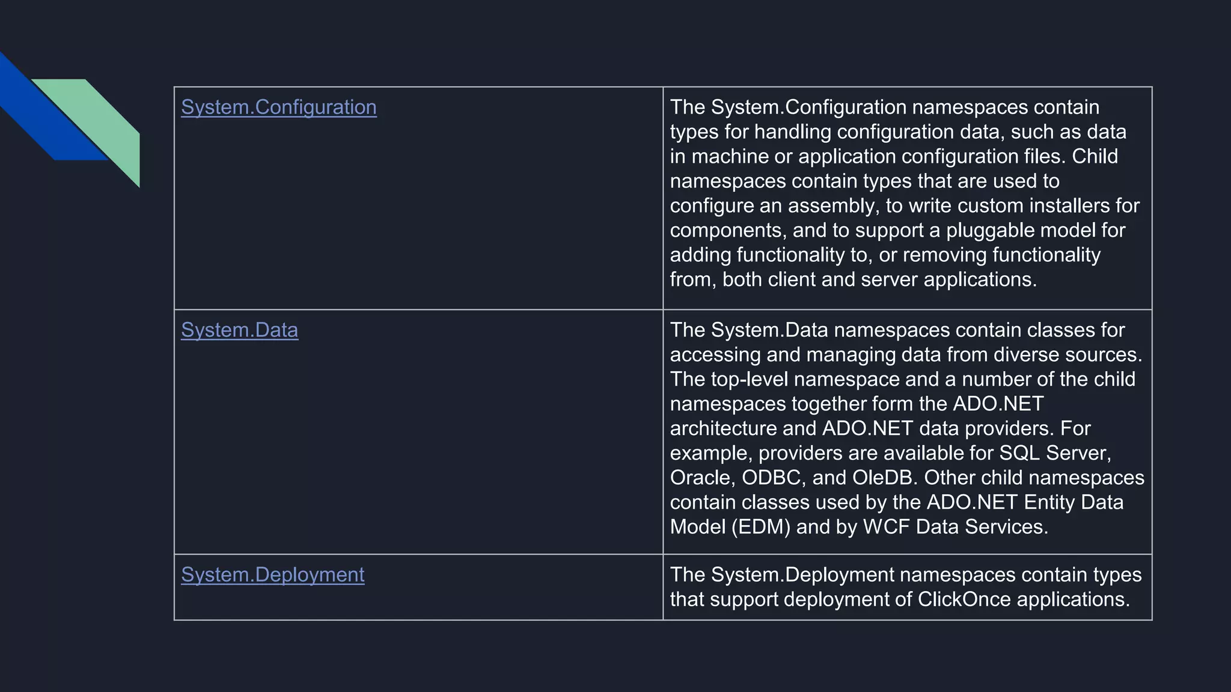Follow the System.Deployment hyperlink
Image resolution: width=1231 pixels, height=692 pixels.
(272, 575)
